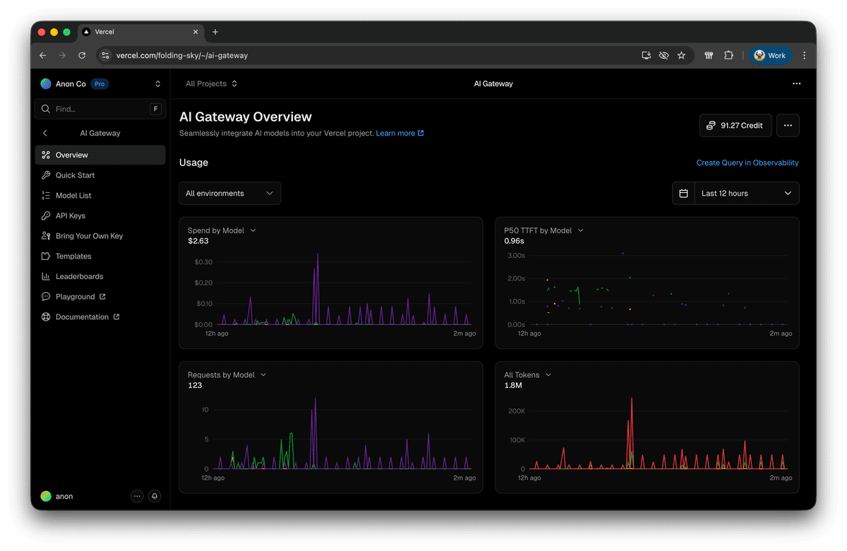Open the API Keys section
847x551 pixels.
click(x=73, y=215)
